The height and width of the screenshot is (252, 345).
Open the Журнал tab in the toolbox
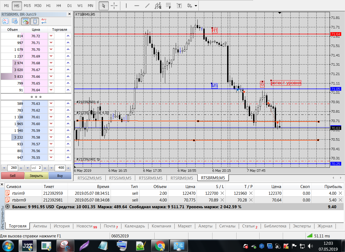click(325, 226)
